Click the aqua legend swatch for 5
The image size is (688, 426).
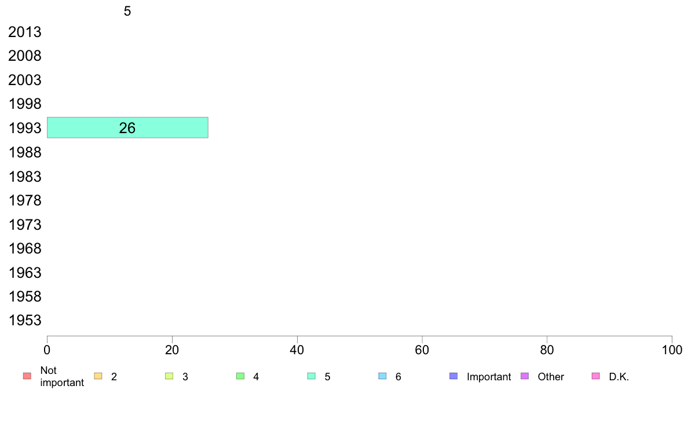point(312,376)
